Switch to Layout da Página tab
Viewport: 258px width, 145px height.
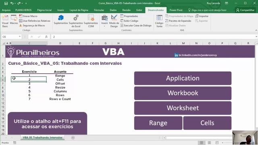79,10
